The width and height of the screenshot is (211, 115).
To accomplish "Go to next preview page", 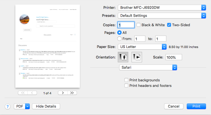I will coord(63,93).
